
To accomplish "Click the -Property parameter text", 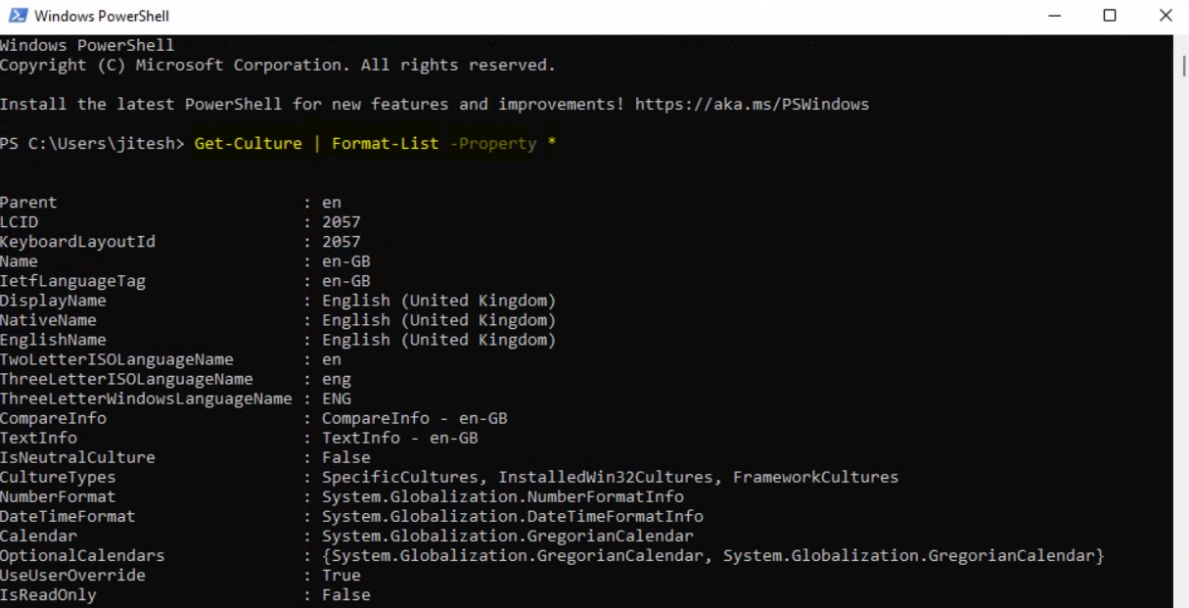I will (493, 143).
